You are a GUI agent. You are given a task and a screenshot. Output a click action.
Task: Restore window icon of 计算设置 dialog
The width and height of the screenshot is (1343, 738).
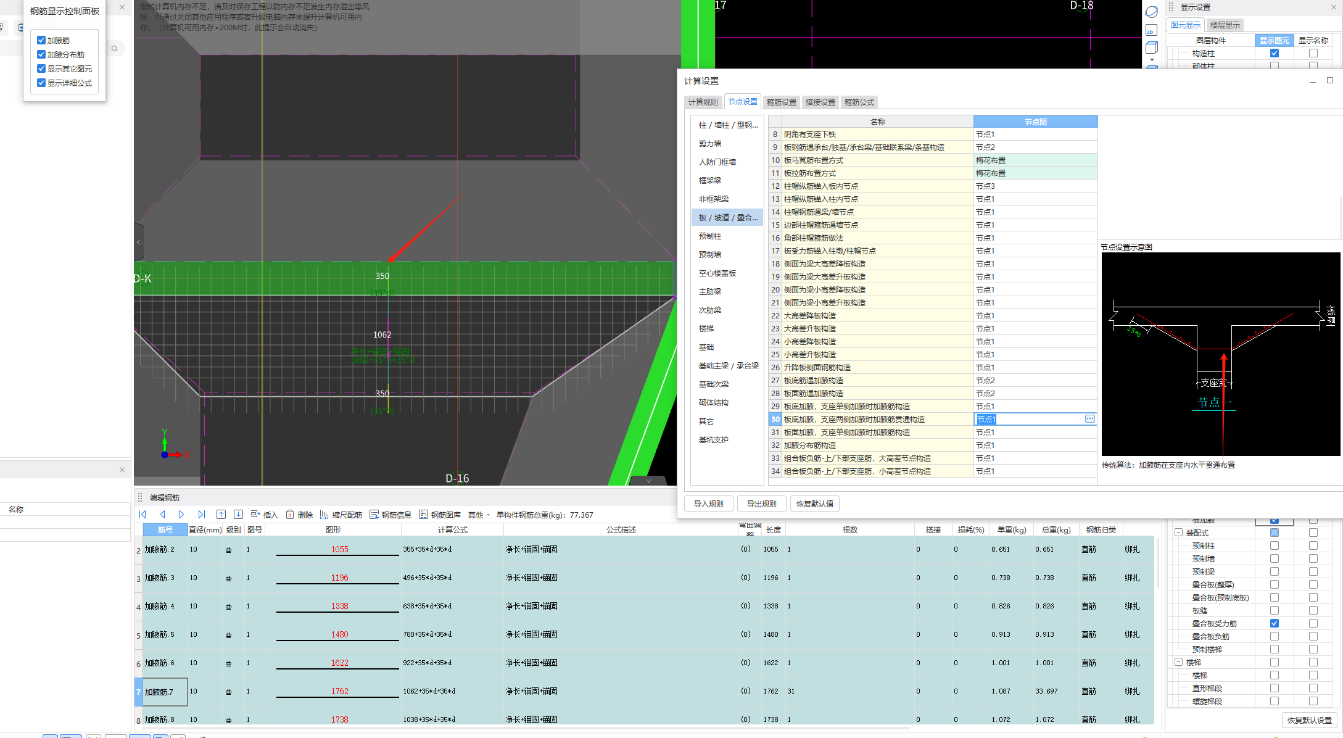click(1330, 80)
